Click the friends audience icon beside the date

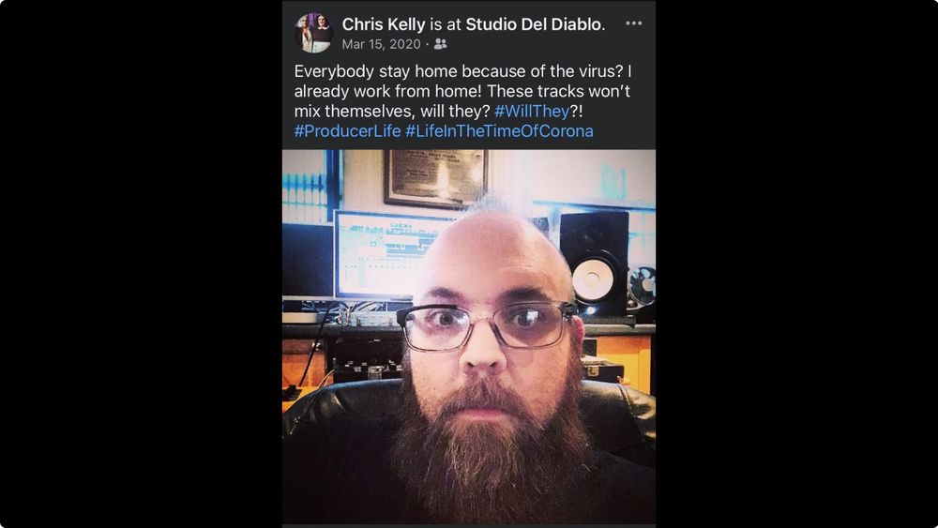[x=440, y=44]
